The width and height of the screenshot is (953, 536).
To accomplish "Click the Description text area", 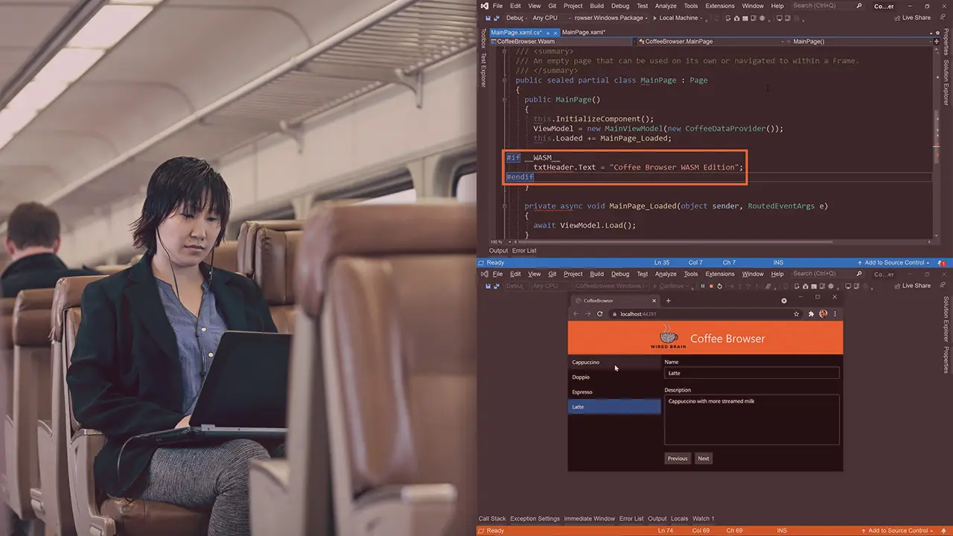I will pyautogui.click(x=752, y=420).
